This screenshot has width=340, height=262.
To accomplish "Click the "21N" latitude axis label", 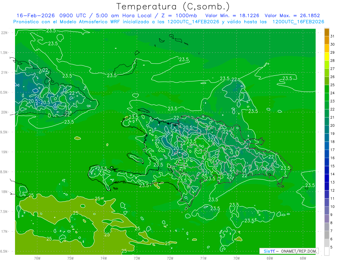I will pyautogui.click(x=5, y=72).
